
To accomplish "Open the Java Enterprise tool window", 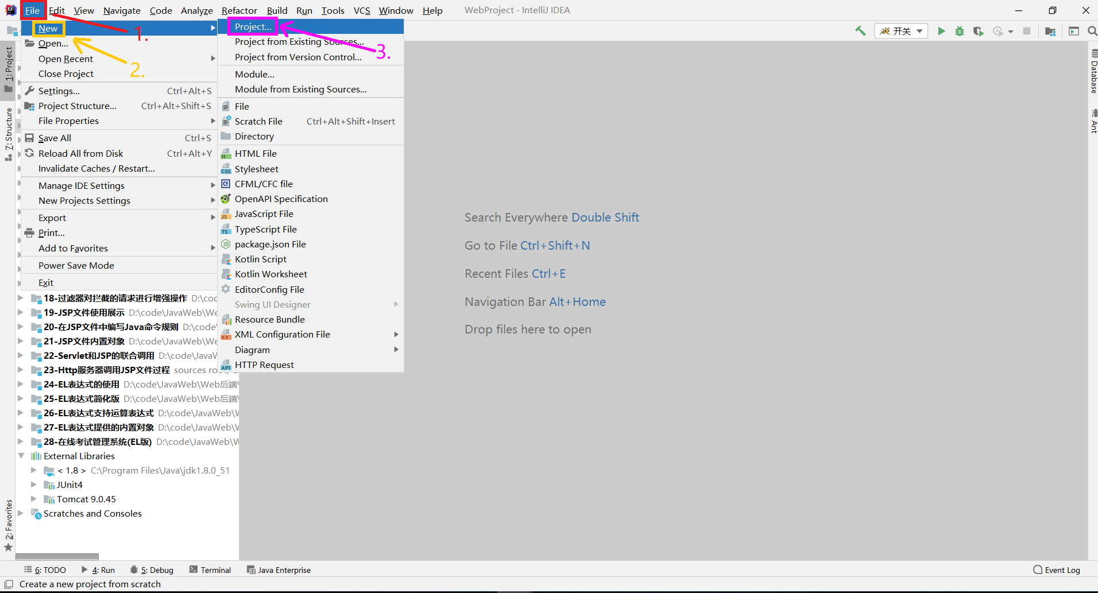I will (x=279, y=570).
